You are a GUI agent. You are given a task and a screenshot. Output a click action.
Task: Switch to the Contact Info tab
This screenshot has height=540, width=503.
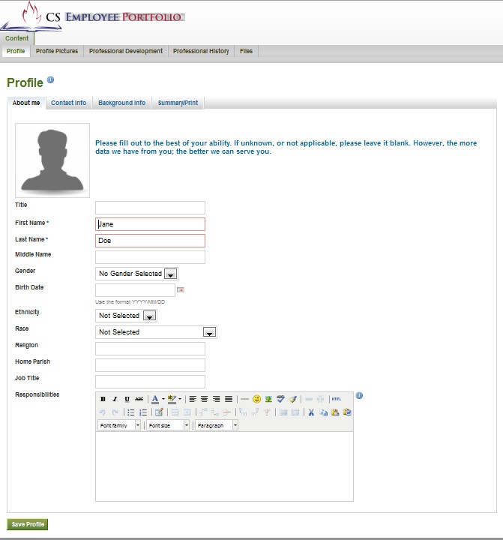pos(68,103)
